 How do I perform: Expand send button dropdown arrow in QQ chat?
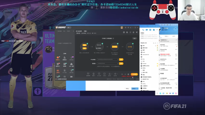[x=137, y=89]
